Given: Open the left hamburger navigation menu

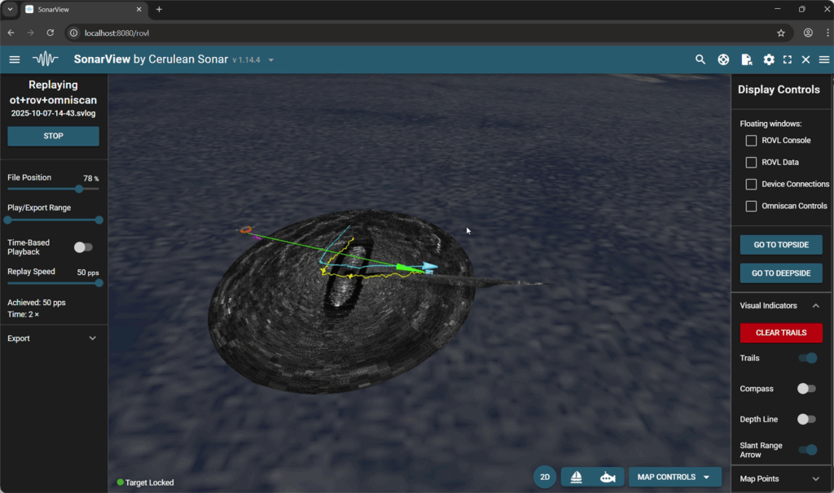Looking at the screenshot, I should (15, 59).
